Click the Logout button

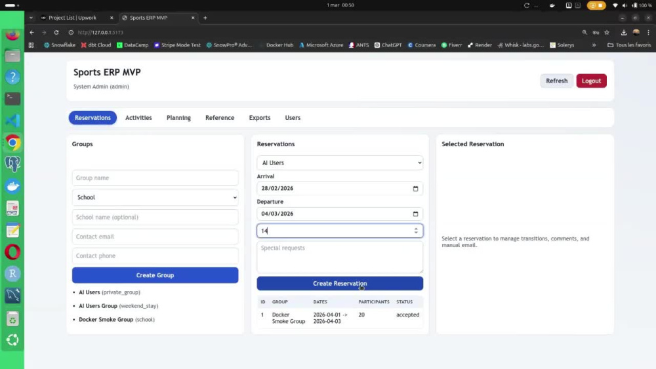(x=591, y=81)
